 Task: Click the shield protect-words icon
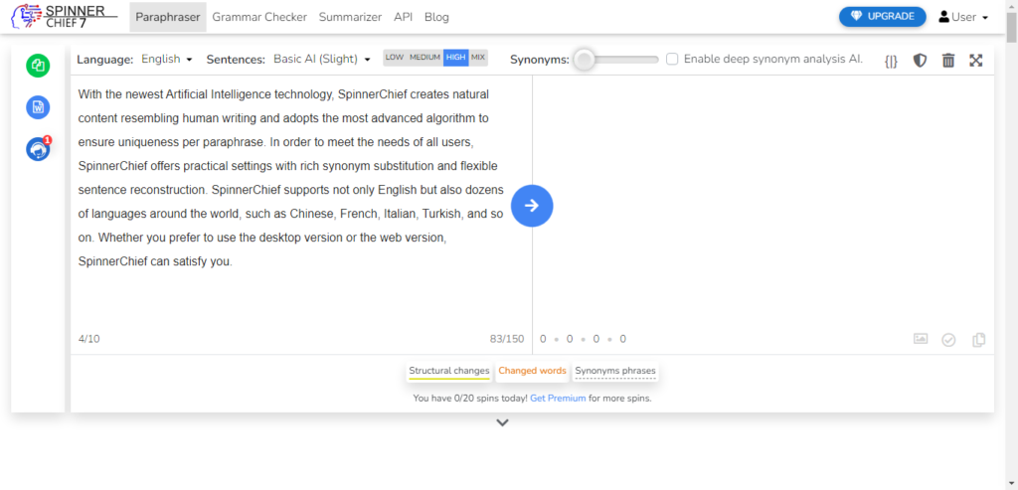[x=920, y=61]
